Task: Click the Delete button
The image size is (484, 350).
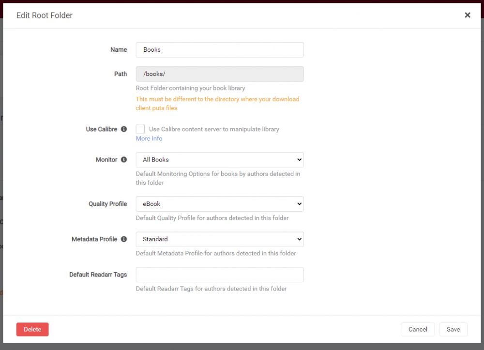Action: click(32, 329)
